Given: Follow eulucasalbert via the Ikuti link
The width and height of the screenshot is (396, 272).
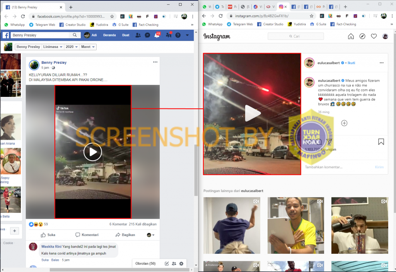Looking at the screenshot, I should [x=351, y=63].
